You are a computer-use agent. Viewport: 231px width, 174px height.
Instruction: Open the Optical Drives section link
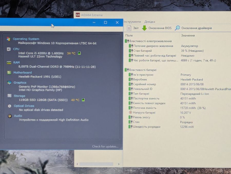pos(24,106)
